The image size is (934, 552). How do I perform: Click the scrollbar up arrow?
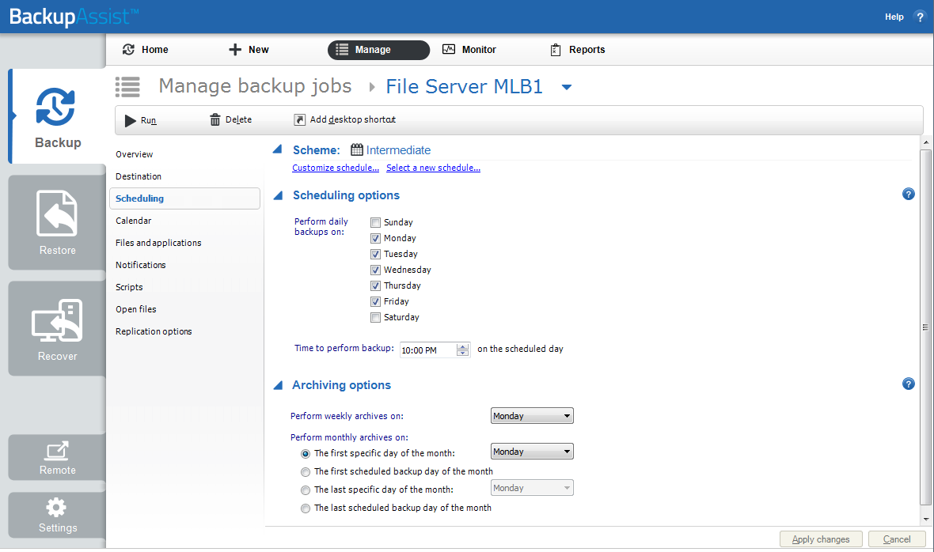925,142
